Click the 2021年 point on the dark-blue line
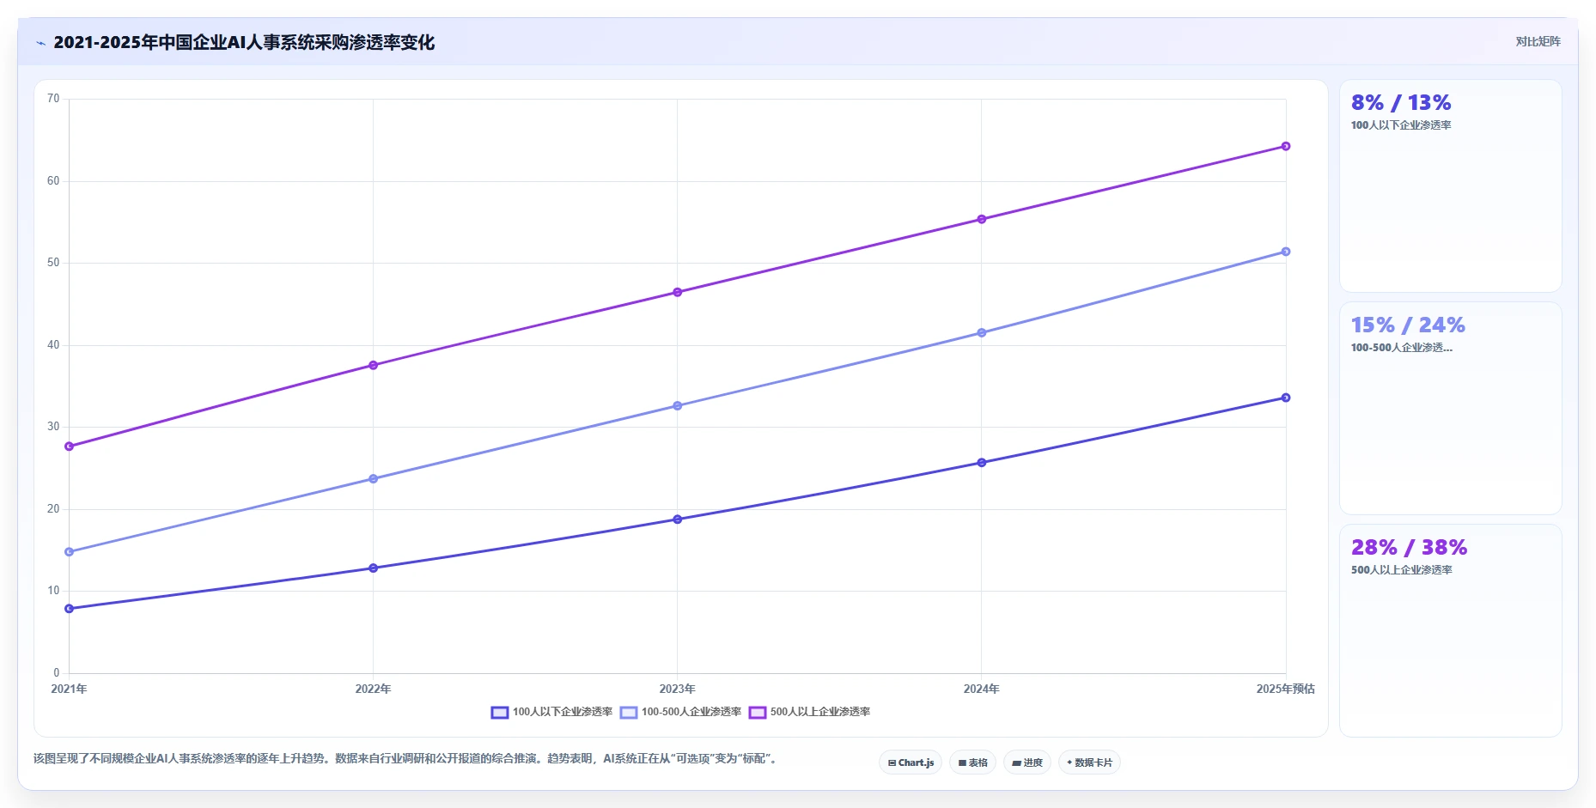Image resolution: width=1596 pixels, height=808 pixels. [x=70, y=609]
